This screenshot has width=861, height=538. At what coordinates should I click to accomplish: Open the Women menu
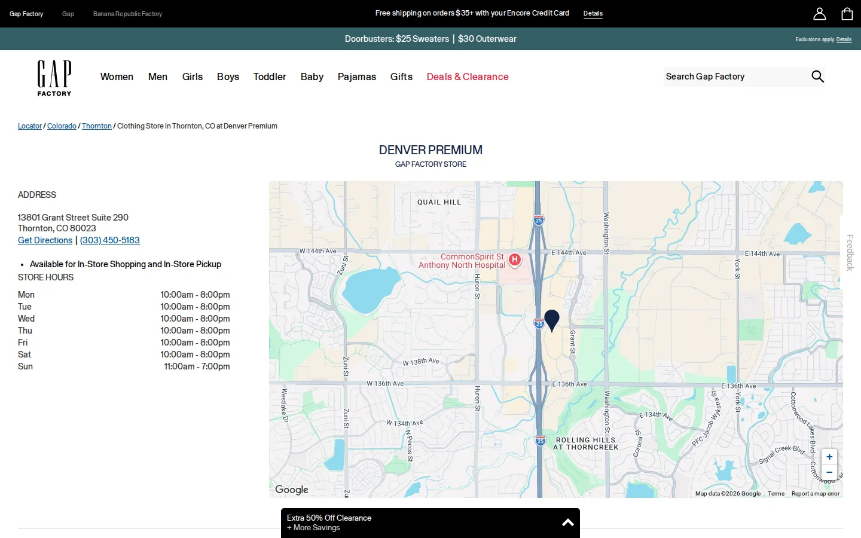[x=117, y=77]
